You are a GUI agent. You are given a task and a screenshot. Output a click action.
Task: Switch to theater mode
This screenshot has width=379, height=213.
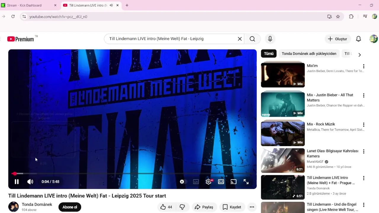(x=221, y=182)
